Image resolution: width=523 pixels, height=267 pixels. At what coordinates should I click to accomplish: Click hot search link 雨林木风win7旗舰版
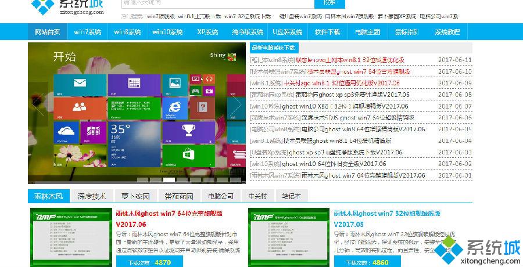(x=349, y=16)
